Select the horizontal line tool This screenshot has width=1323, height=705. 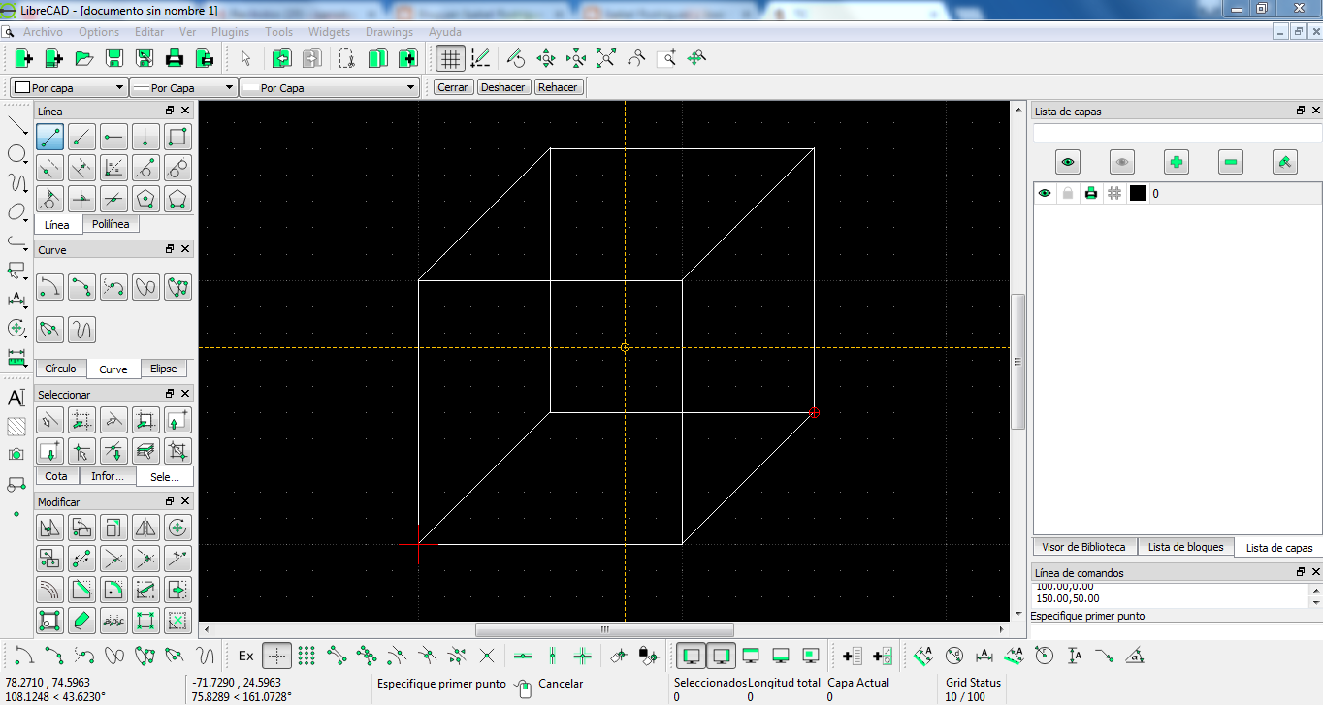(114, 137)
